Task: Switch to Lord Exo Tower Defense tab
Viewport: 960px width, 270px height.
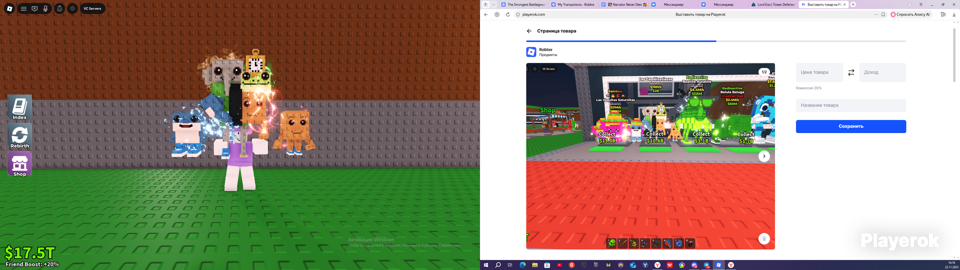Action: tap(773, 4)
